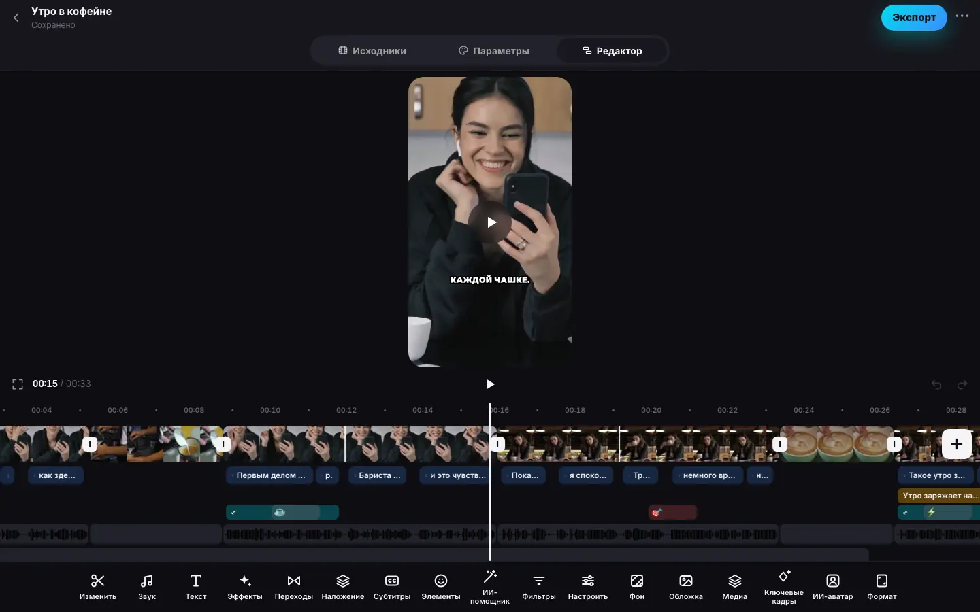This screenshot has width=980, height=612.
Task: Undo the last edit
Action: point(936,385)
